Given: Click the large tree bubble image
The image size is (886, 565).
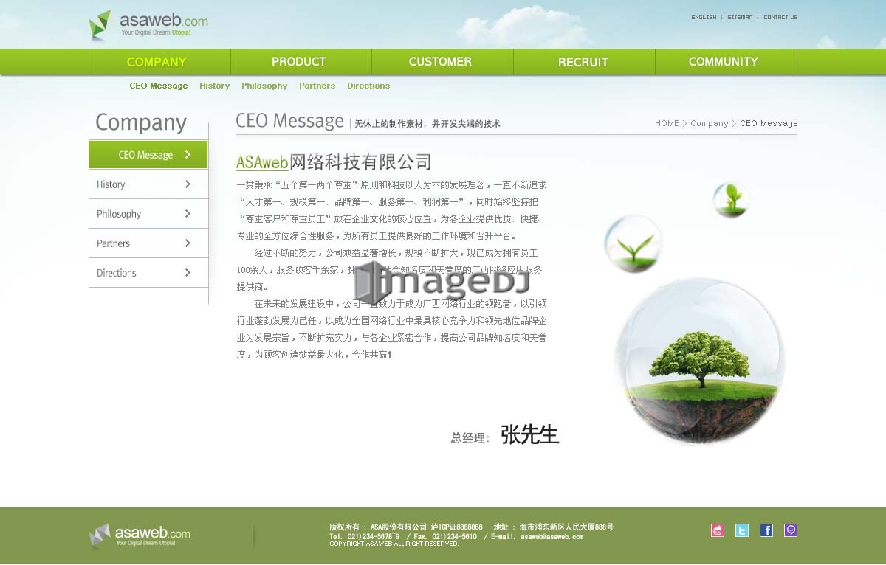Looking at the screenshot, I should (x=698, y=361).
